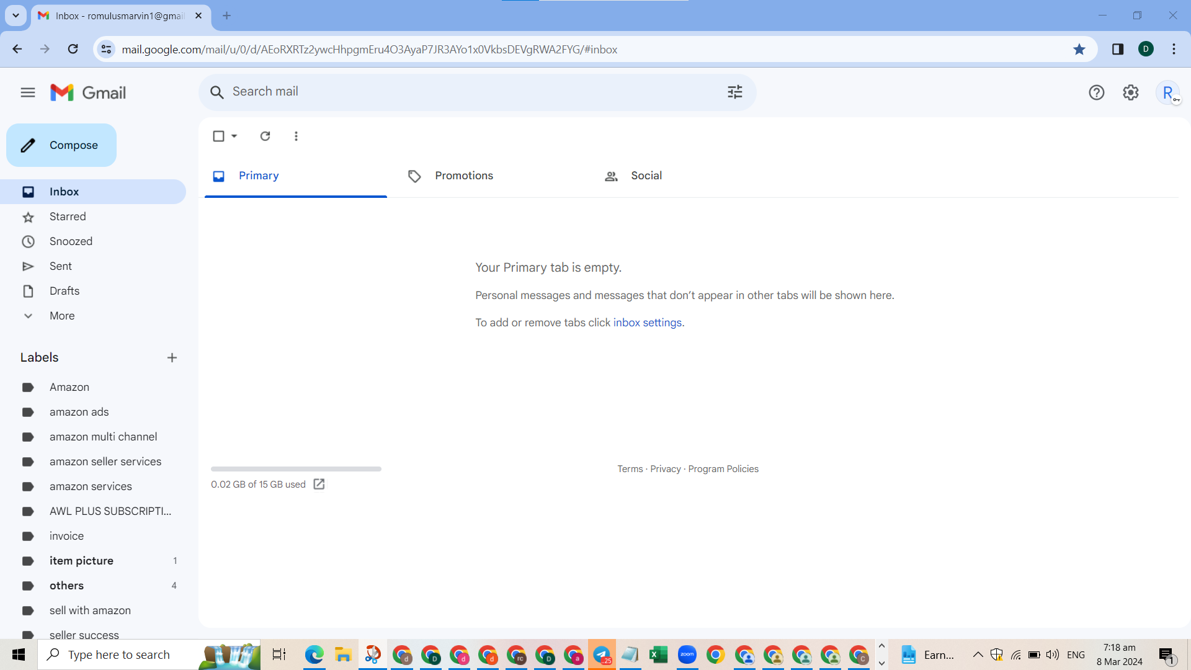Image resolution: width=1191 pixels, height=670 pixels.
Task: Open the Snoozed folder
Action: coord(93,241)
